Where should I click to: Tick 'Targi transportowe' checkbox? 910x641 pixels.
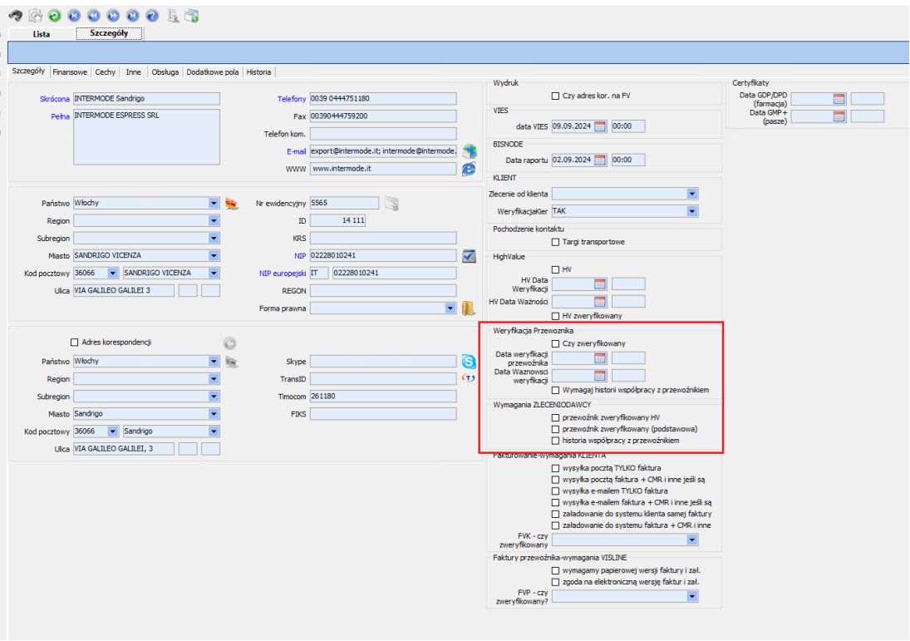coord(555,242)
